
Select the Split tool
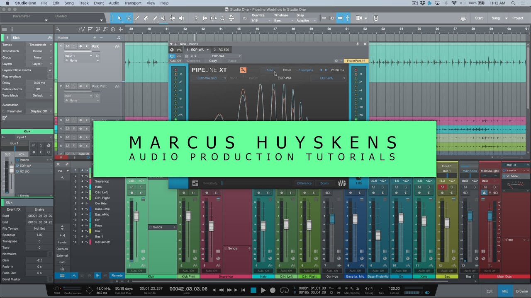pyautogui.click(x=137, y=18)
